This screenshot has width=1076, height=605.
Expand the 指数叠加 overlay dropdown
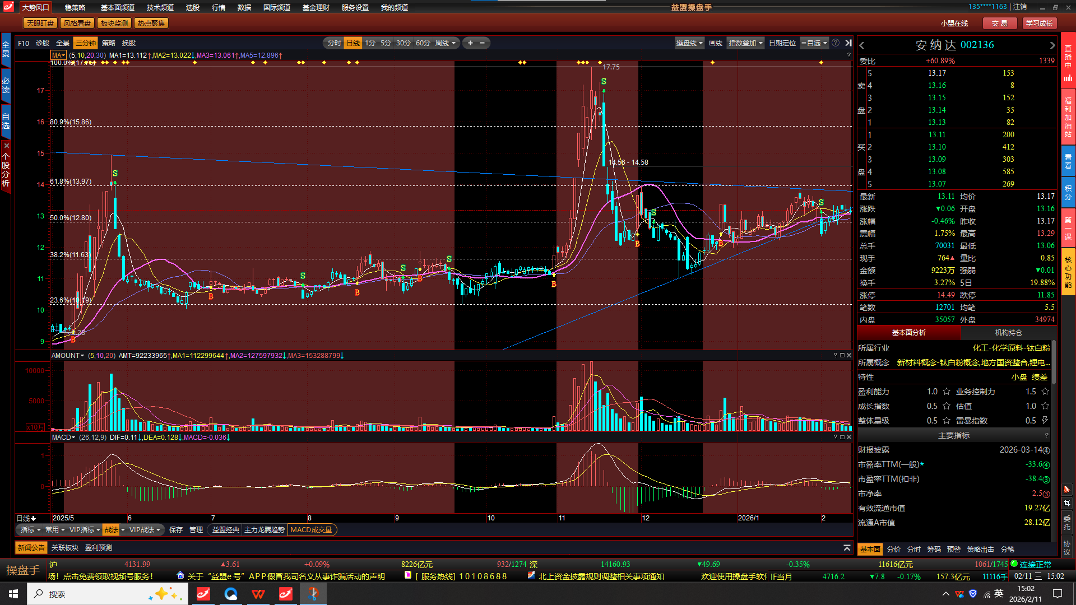point(745,43)
